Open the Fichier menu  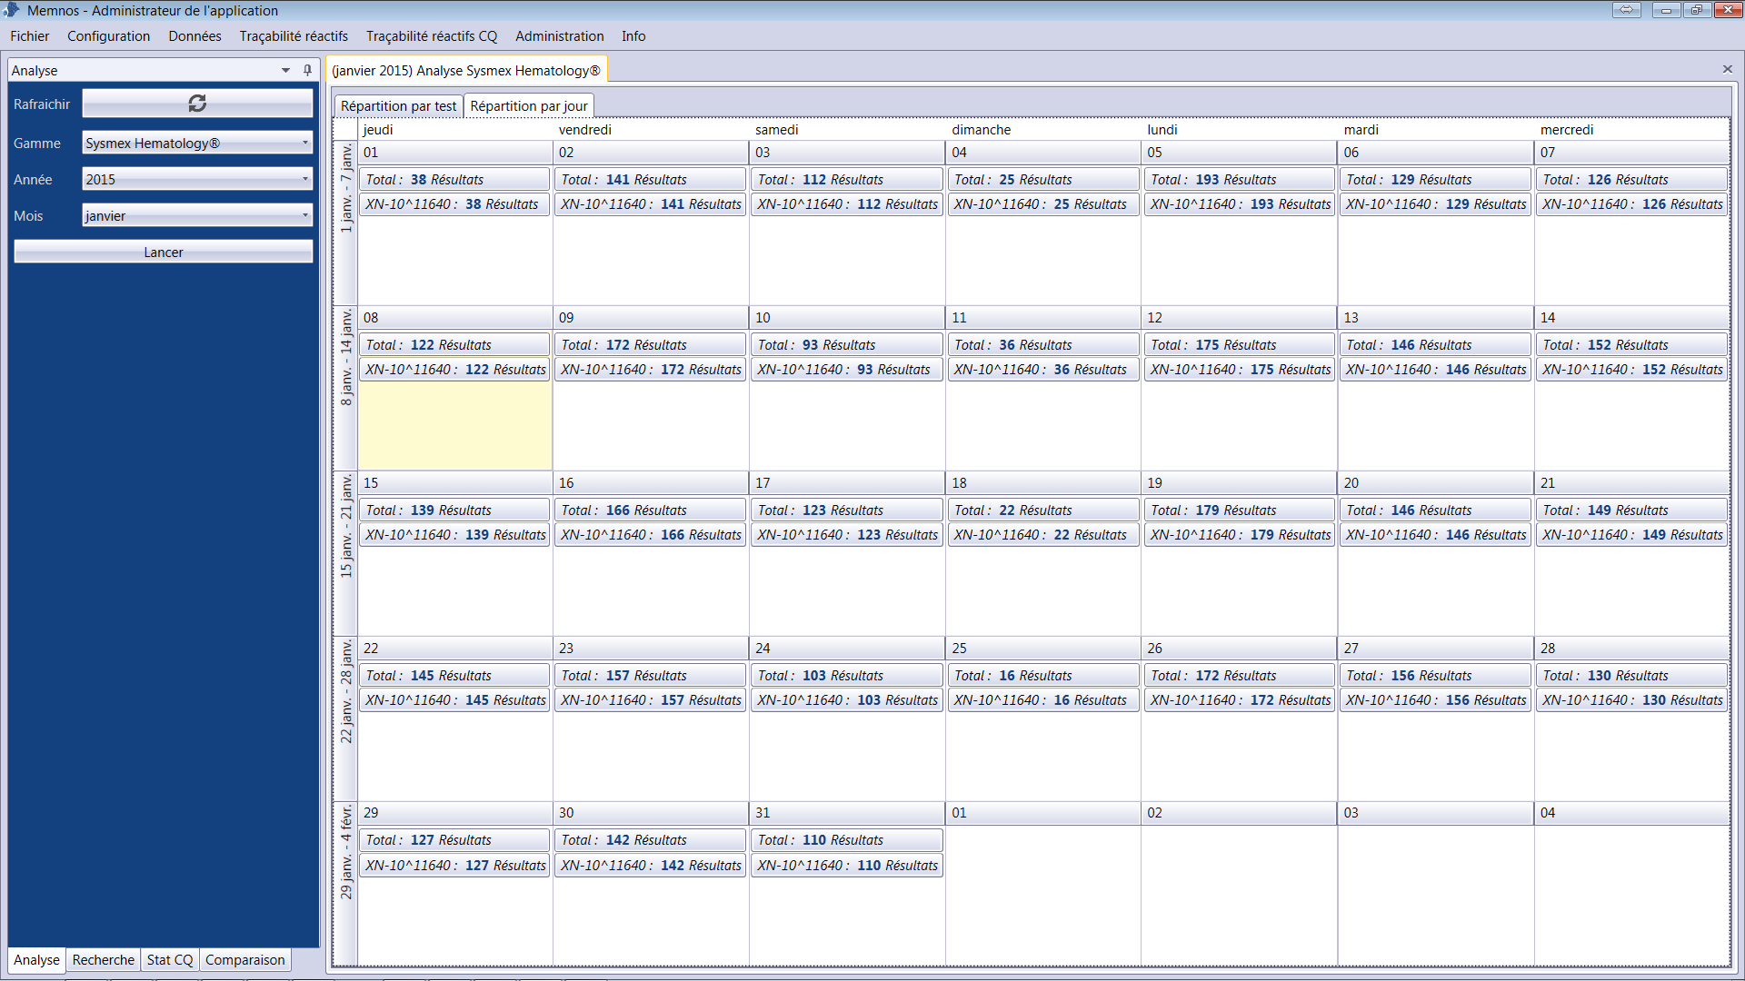pyautogui.click(x=30, y=36)
